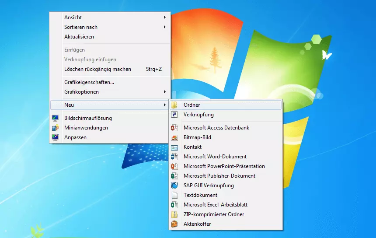Create a new Textdokument
The image size is (376, 238).
(226, 195)
